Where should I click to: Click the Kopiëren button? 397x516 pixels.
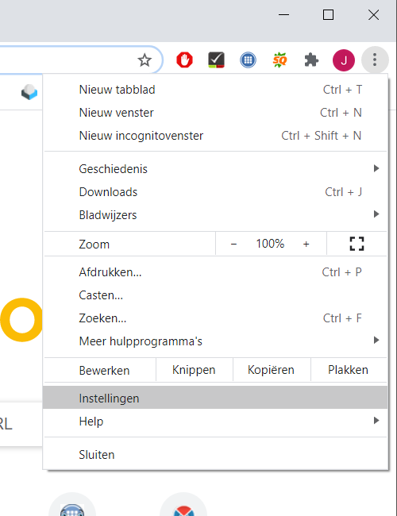(x=272, y=370)
